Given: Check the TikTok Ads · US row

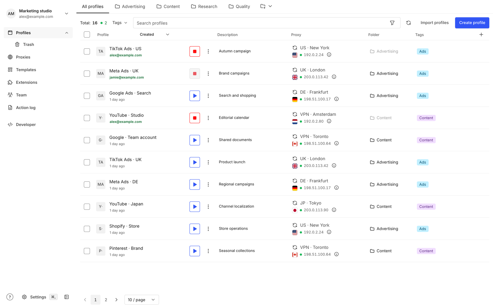Looking at the screenshot, I should [x=87, y=51].
